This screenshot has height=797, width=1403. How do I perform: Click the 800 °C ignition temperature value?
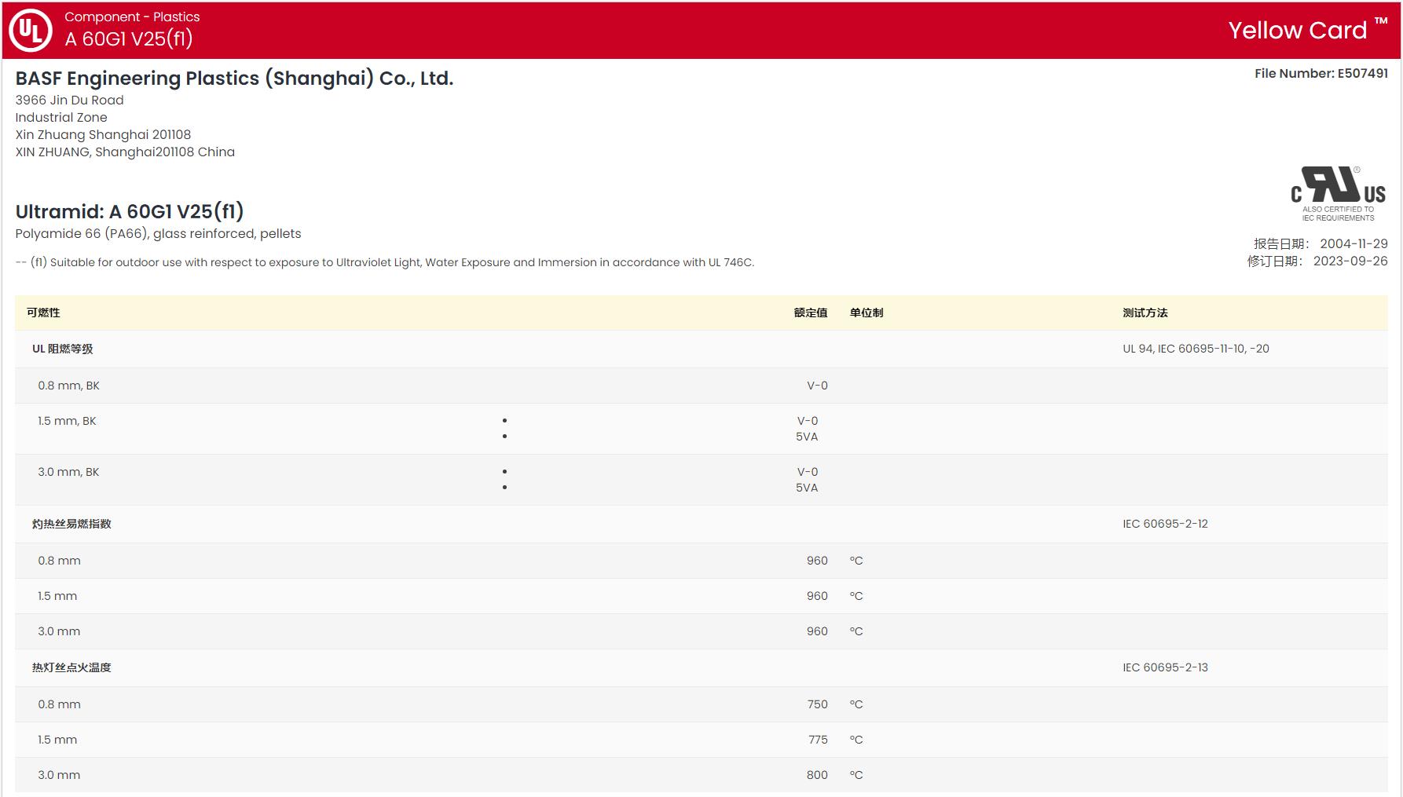click(817, 775)
